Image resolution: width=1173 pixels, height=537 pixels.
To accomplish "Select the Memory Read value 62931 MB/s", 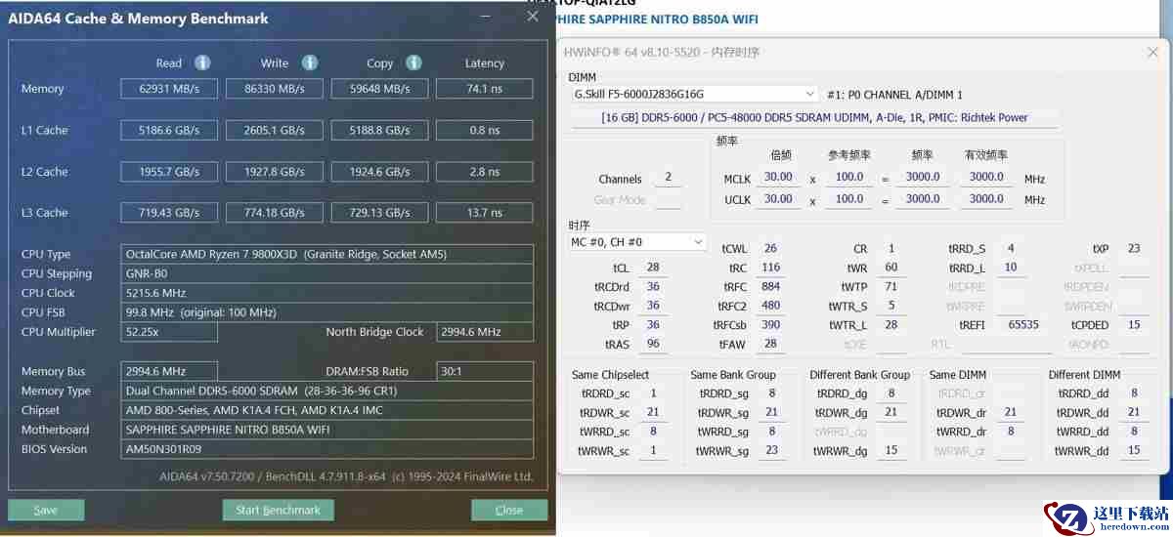I will pos(170,89).
